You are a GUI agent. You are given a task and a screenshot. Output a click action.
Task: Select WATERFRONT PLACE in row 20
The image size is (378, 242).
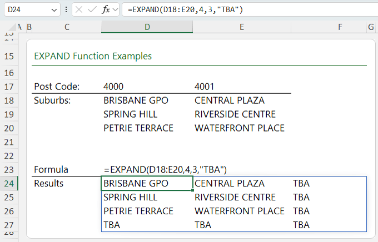[240, 128]
